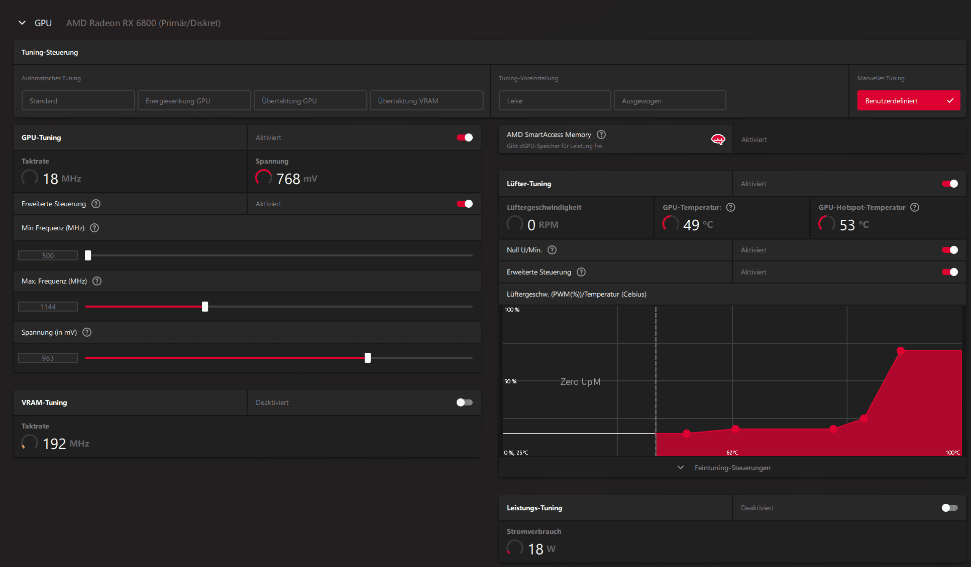Screen dimensions: 971x567
Task: Click GPU Spannung gauge icon
Action: point(264,178)
